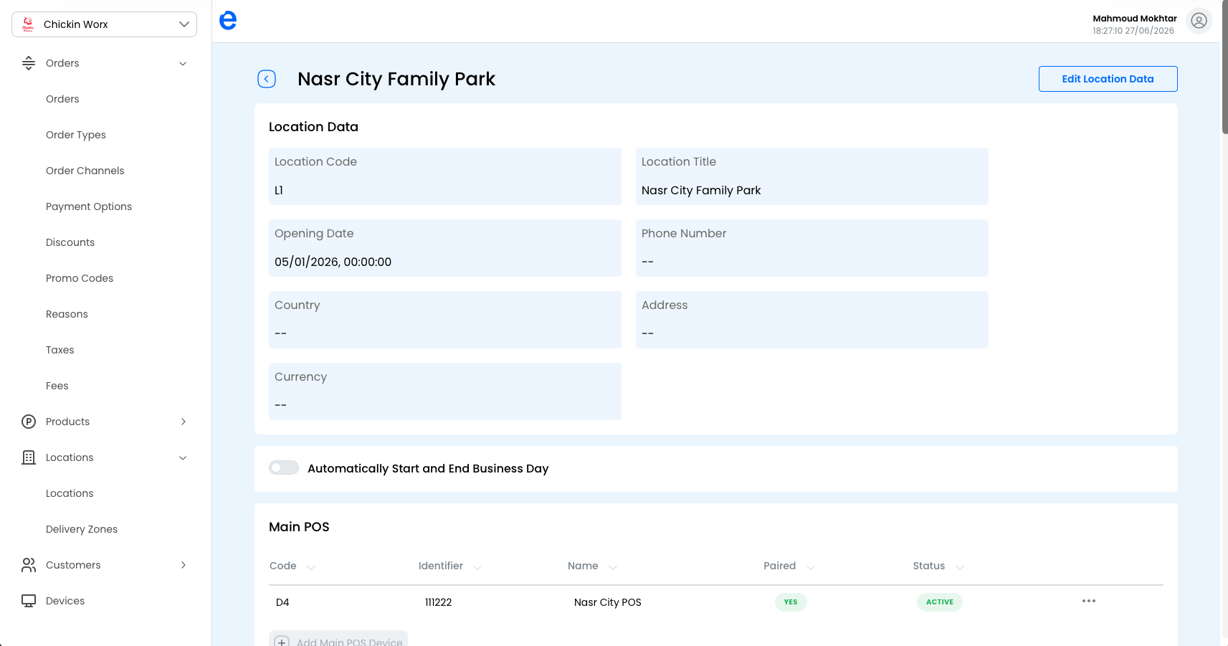This screenshot has height=646, width=1228.
Task: Click the Chickin Worx brand logo icon
Action: pyautogui.click(x=28, y=24)
